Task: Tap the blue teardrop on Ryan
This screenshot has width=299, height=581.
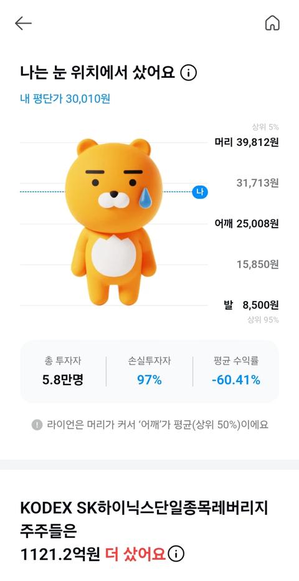Action: point(145,197)
